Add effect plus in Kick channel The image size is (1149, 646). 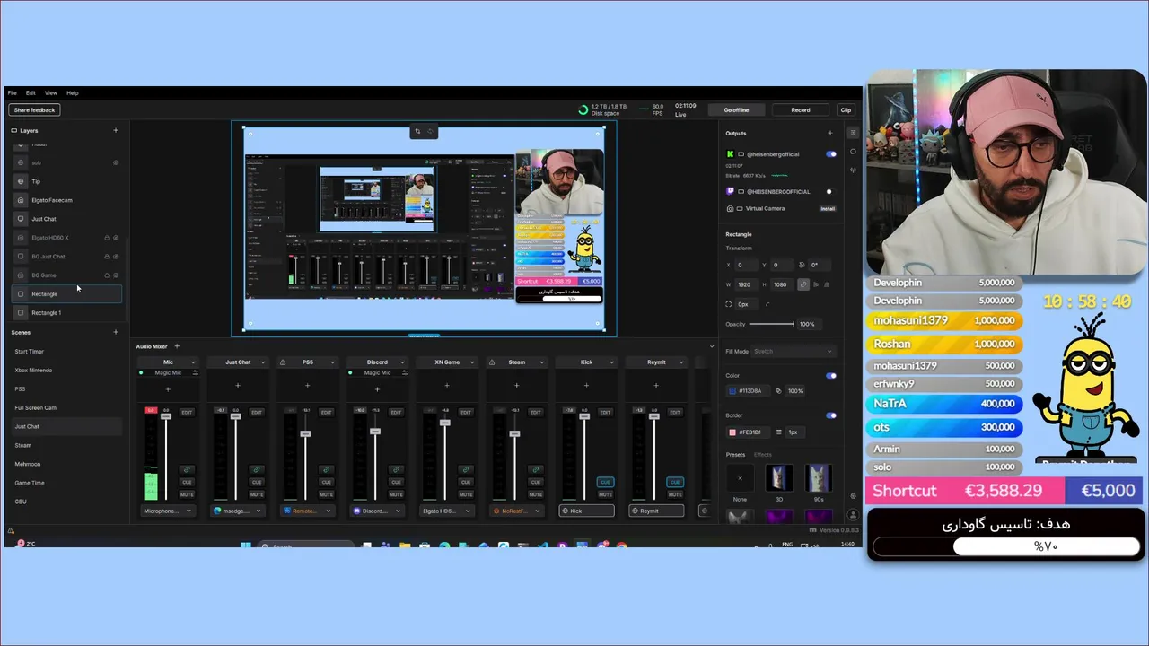(586, 386)
